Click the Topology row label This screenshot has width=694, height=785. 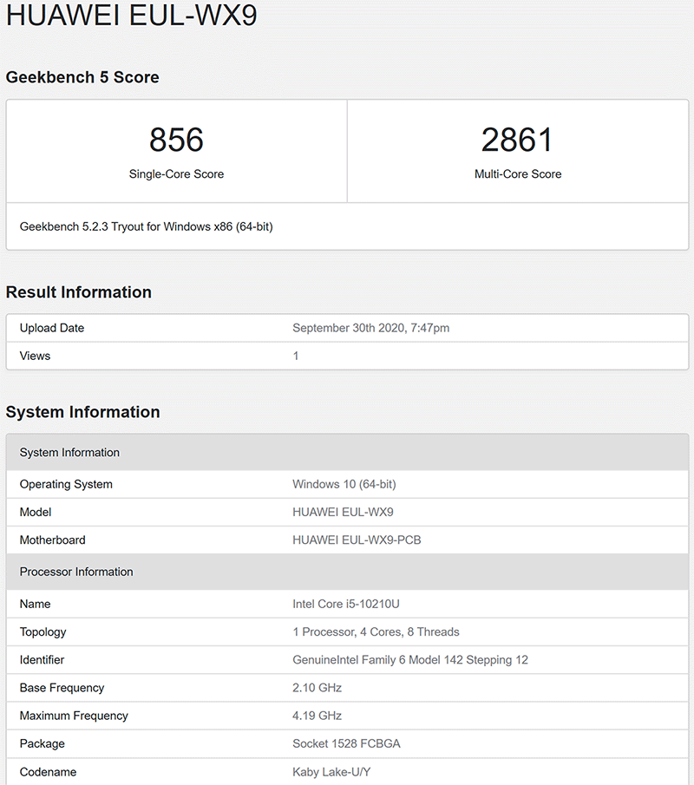(x=43, y=631)
